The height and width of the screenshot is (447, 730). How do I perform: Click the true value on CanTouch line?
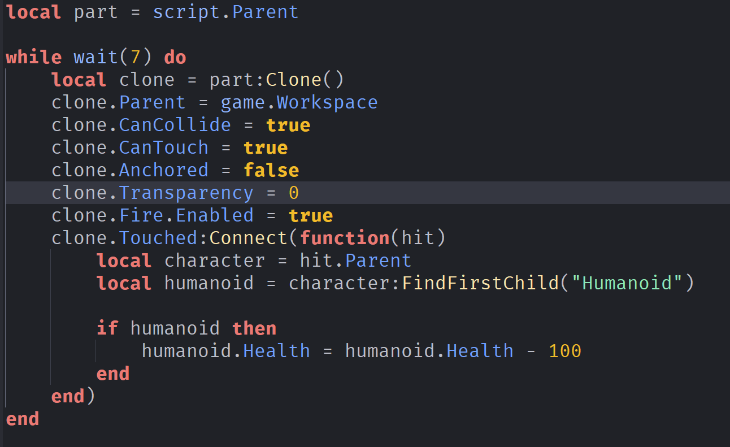point(266,147)
